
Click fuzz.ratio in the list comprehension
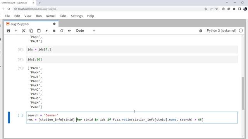pos(122,120)
